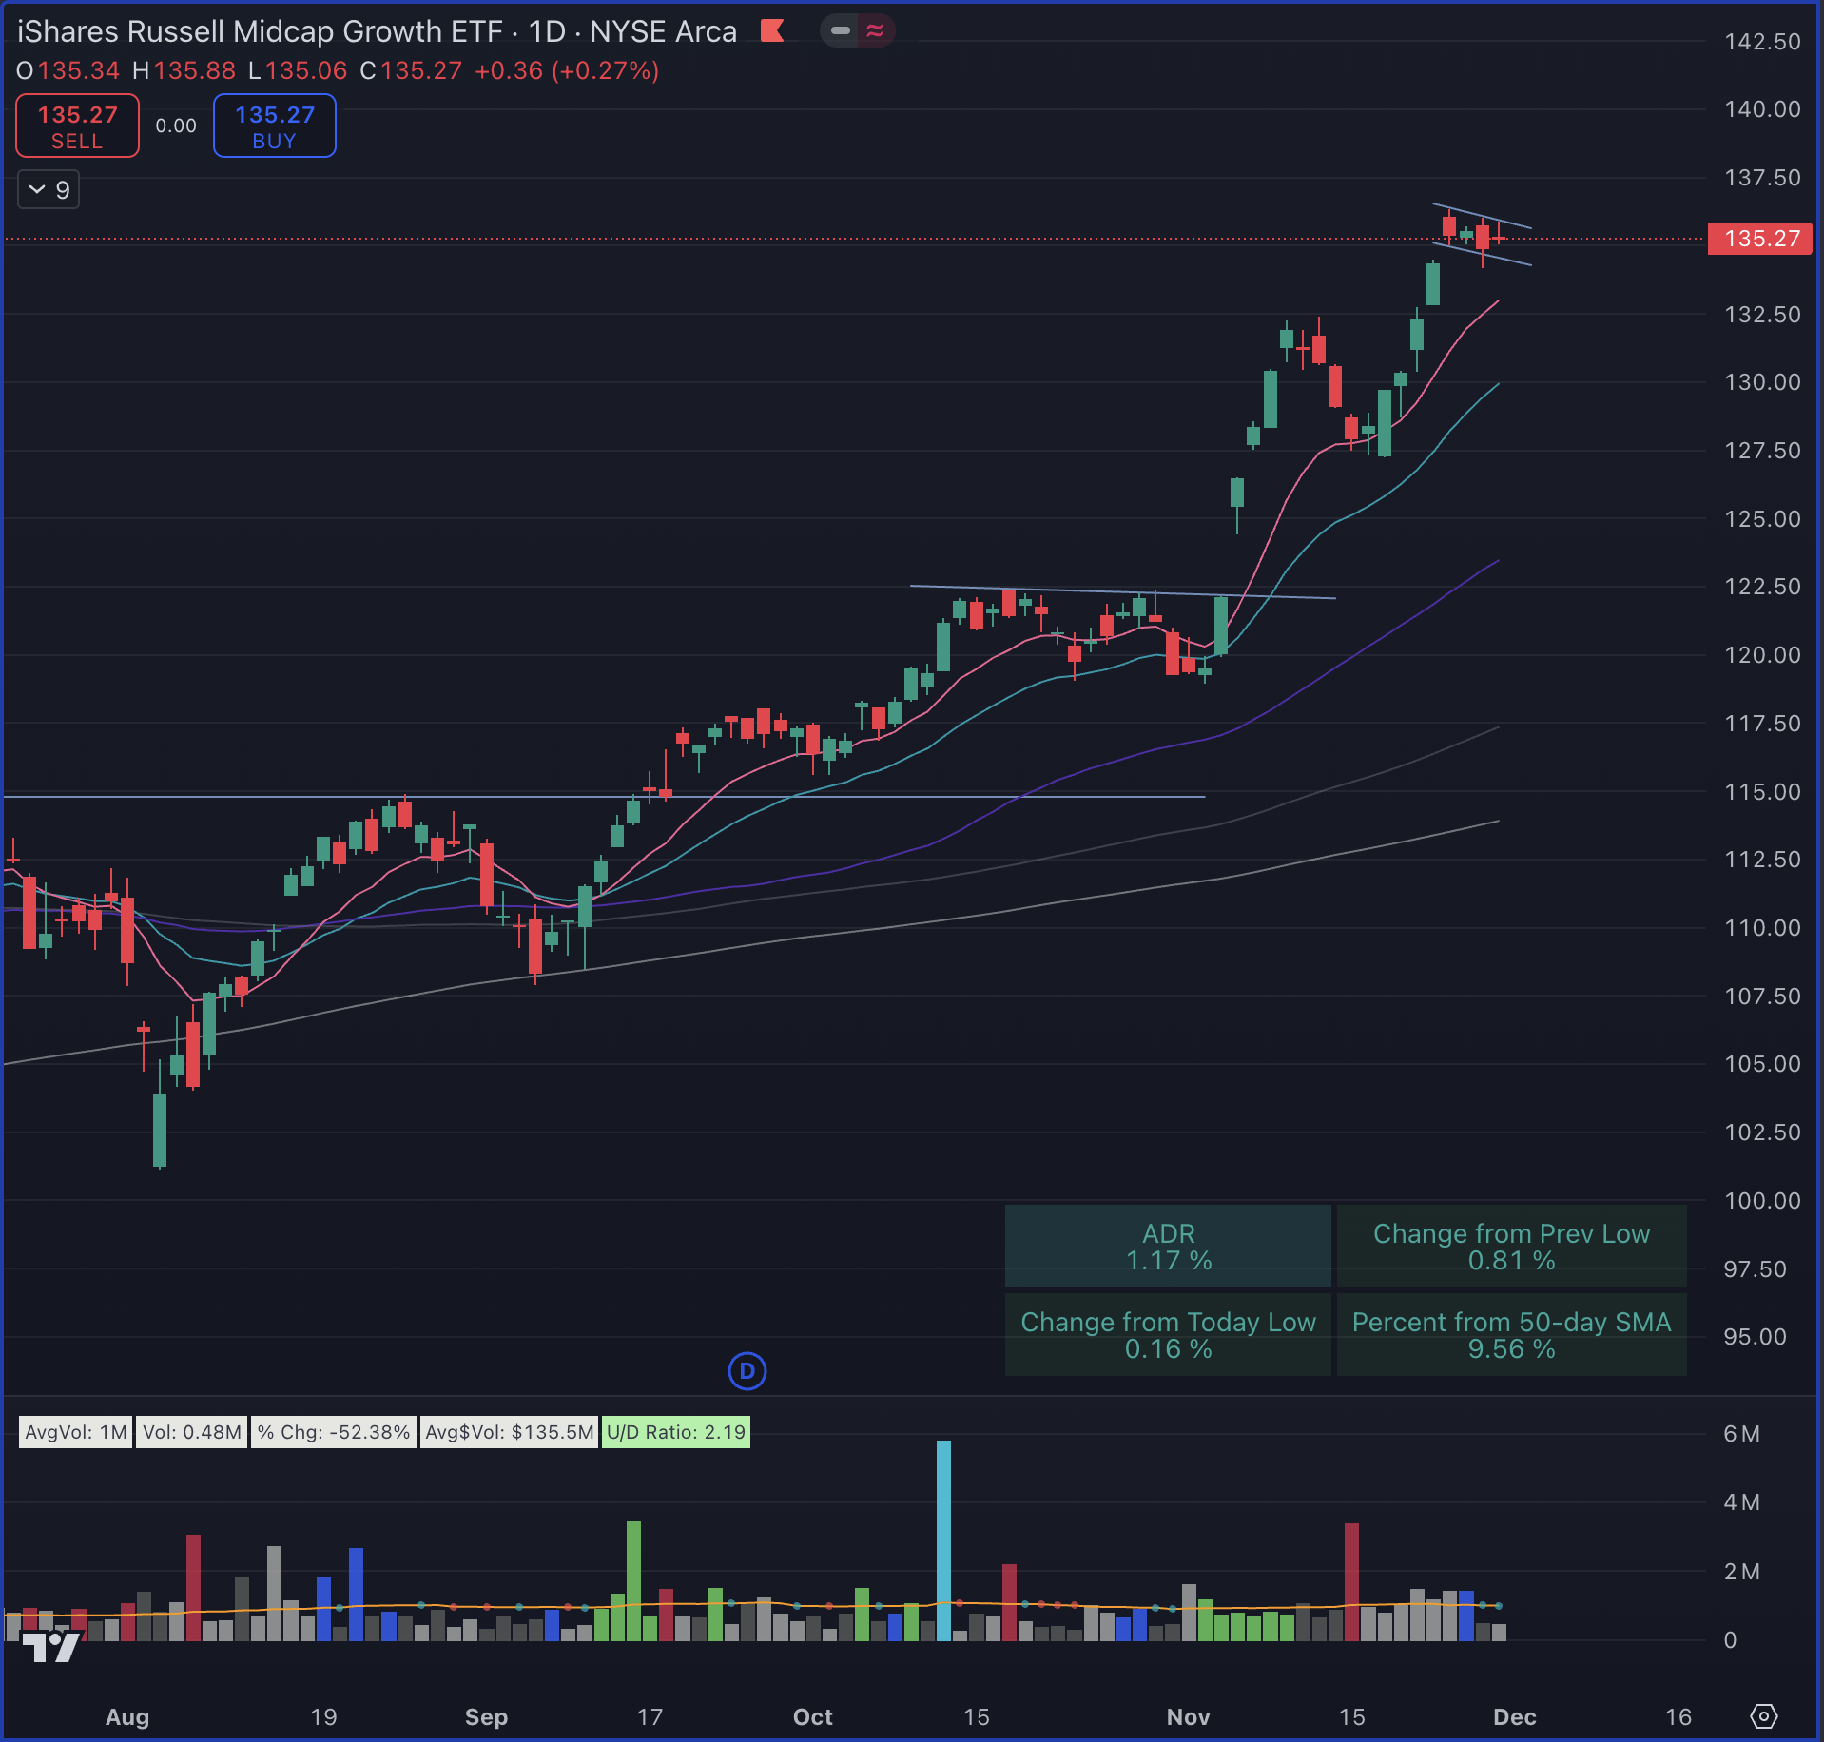1824x1742 pixels.
Task: Click the circled D session icon on the chart
Action: [747, 1372]
